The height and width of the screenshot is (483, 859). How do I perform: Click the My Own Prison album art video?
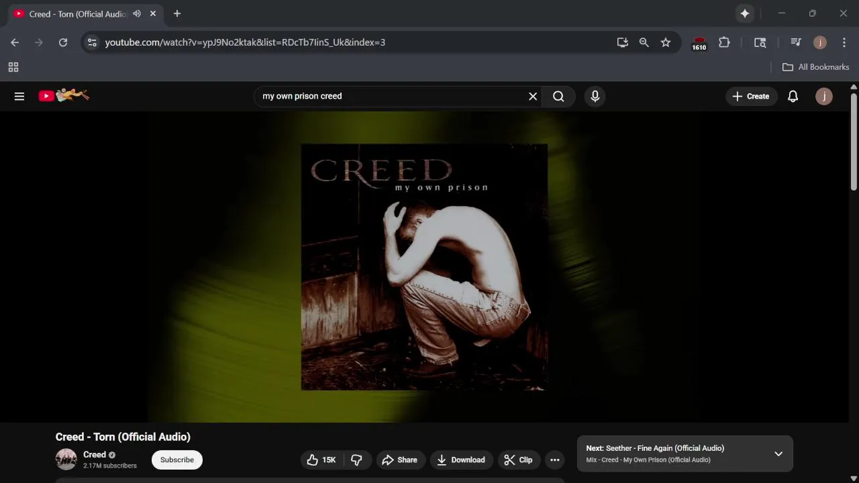424,267
